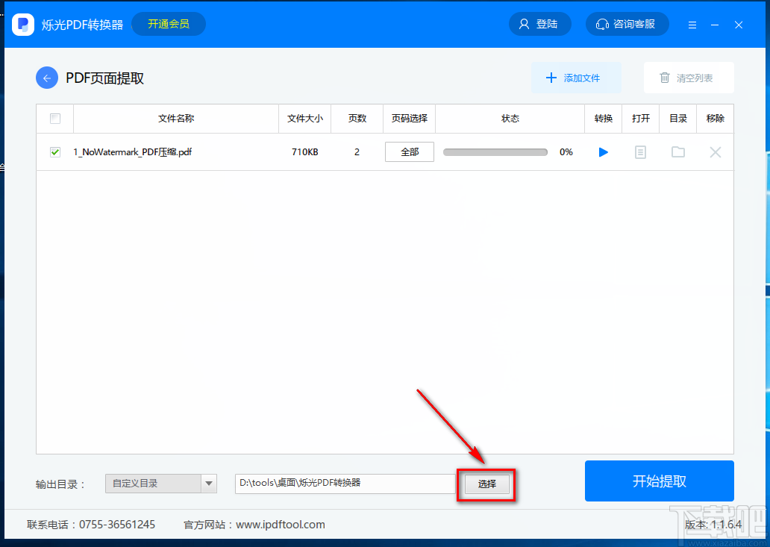Select file name 1_NoWatermark_PDF压缩.pdf
This screenshot has width=770, height=547.
[133, 152]
